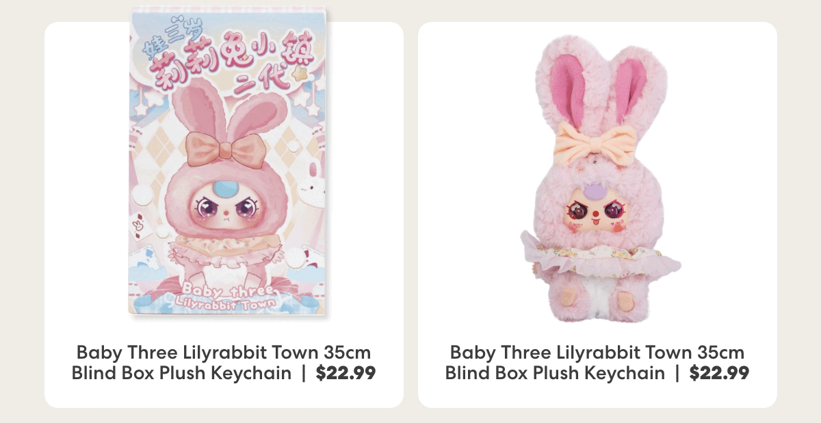Select the $22.99 price under the plush bunny

719,373
